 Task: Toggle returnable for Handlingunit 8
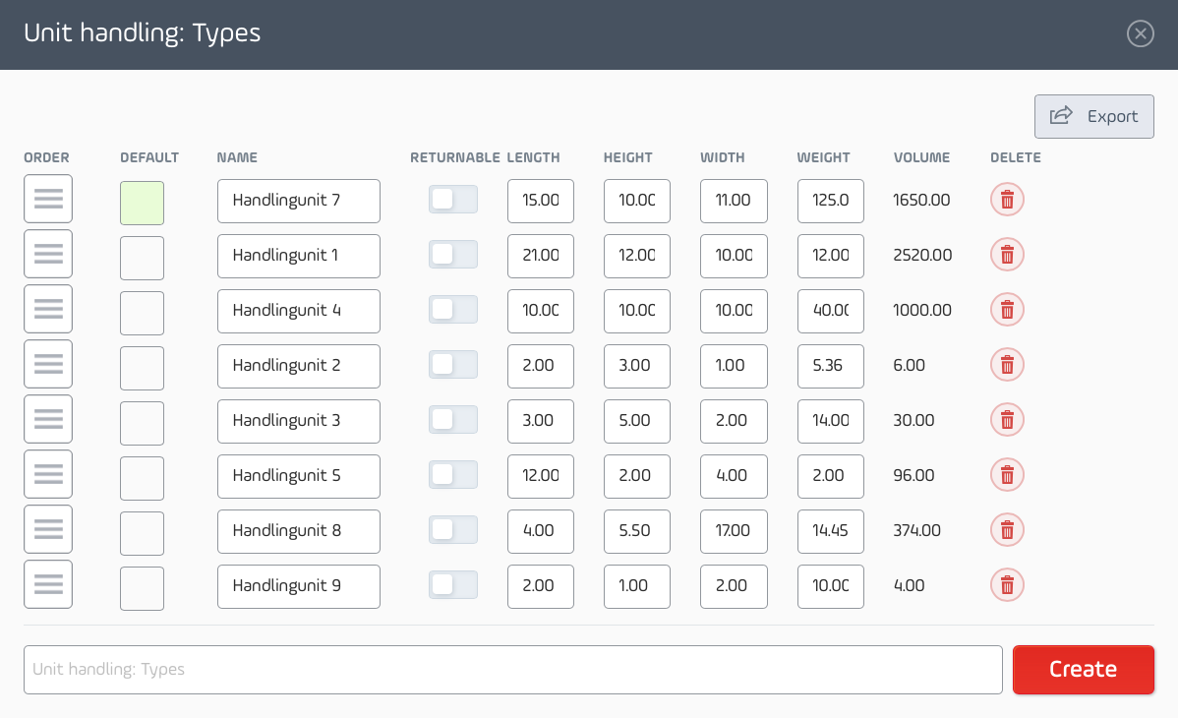tap(453, 530)
